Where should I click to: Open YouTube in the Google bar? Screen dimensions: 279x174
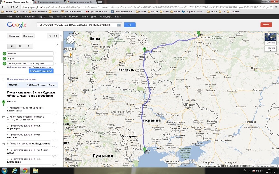[61, 16]
